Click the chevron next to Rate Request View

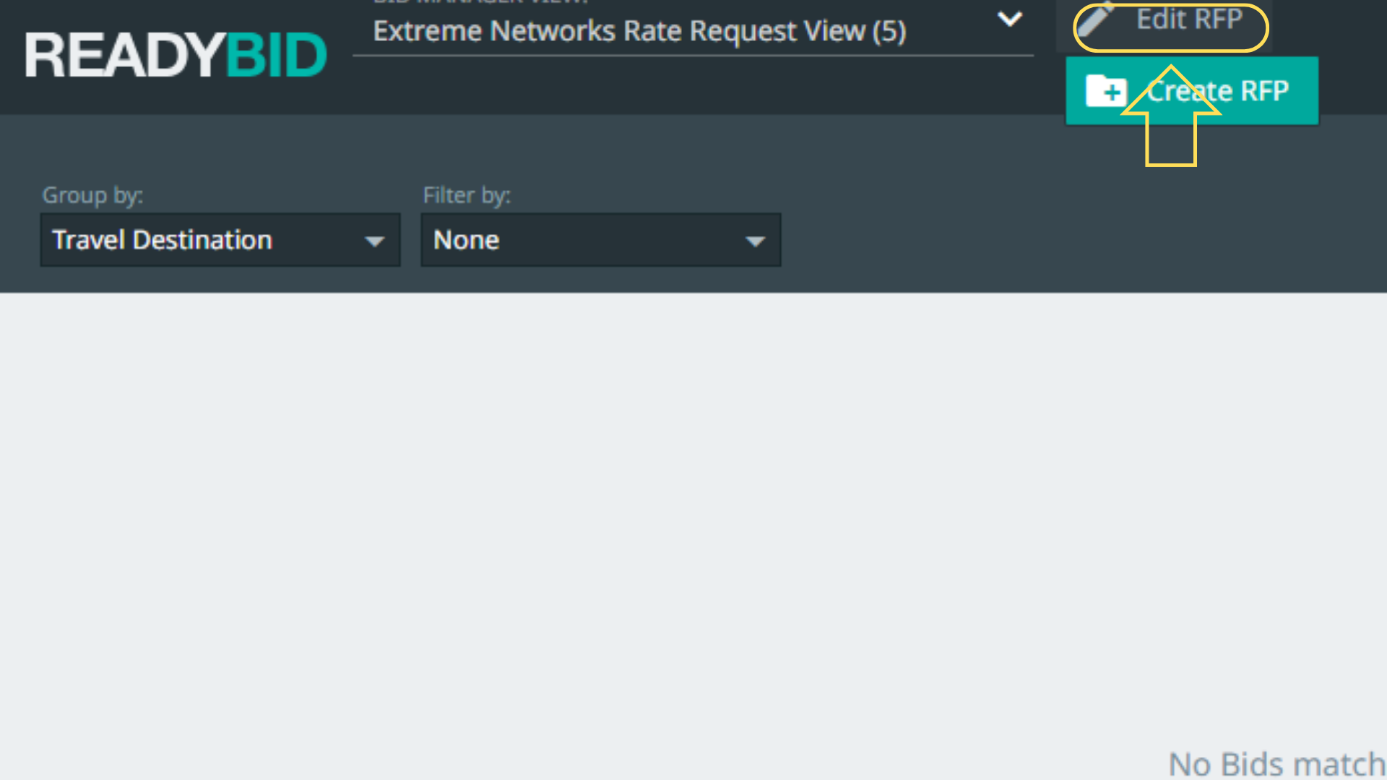pyautogui.click(x=1009, y=19)
